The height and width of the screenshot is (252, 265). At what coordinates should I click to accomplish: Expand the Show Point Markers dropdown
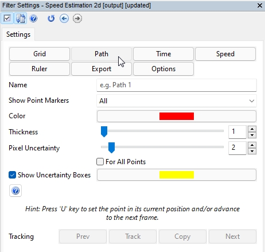(177, 101)
